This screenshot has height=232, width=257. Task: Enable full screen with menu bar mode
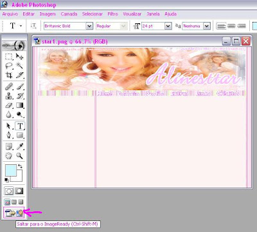coord(14,202)
